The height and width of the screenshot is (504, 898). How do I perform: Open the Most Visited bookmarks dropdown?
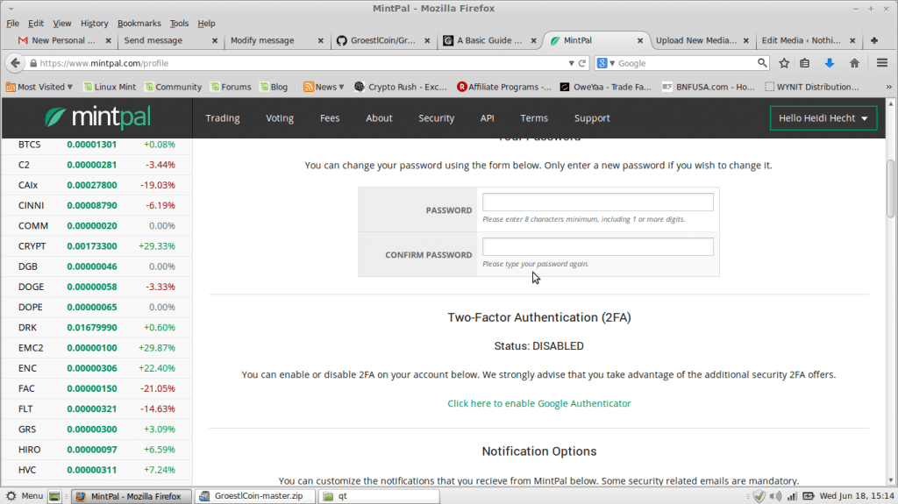tap(39, 87)
